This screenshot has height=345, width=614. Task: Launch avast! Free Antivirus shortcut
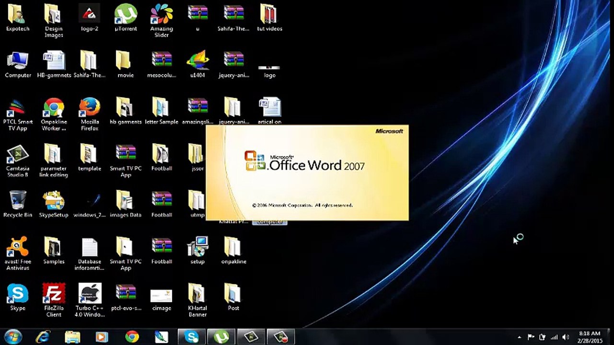(x=18, y=254)
